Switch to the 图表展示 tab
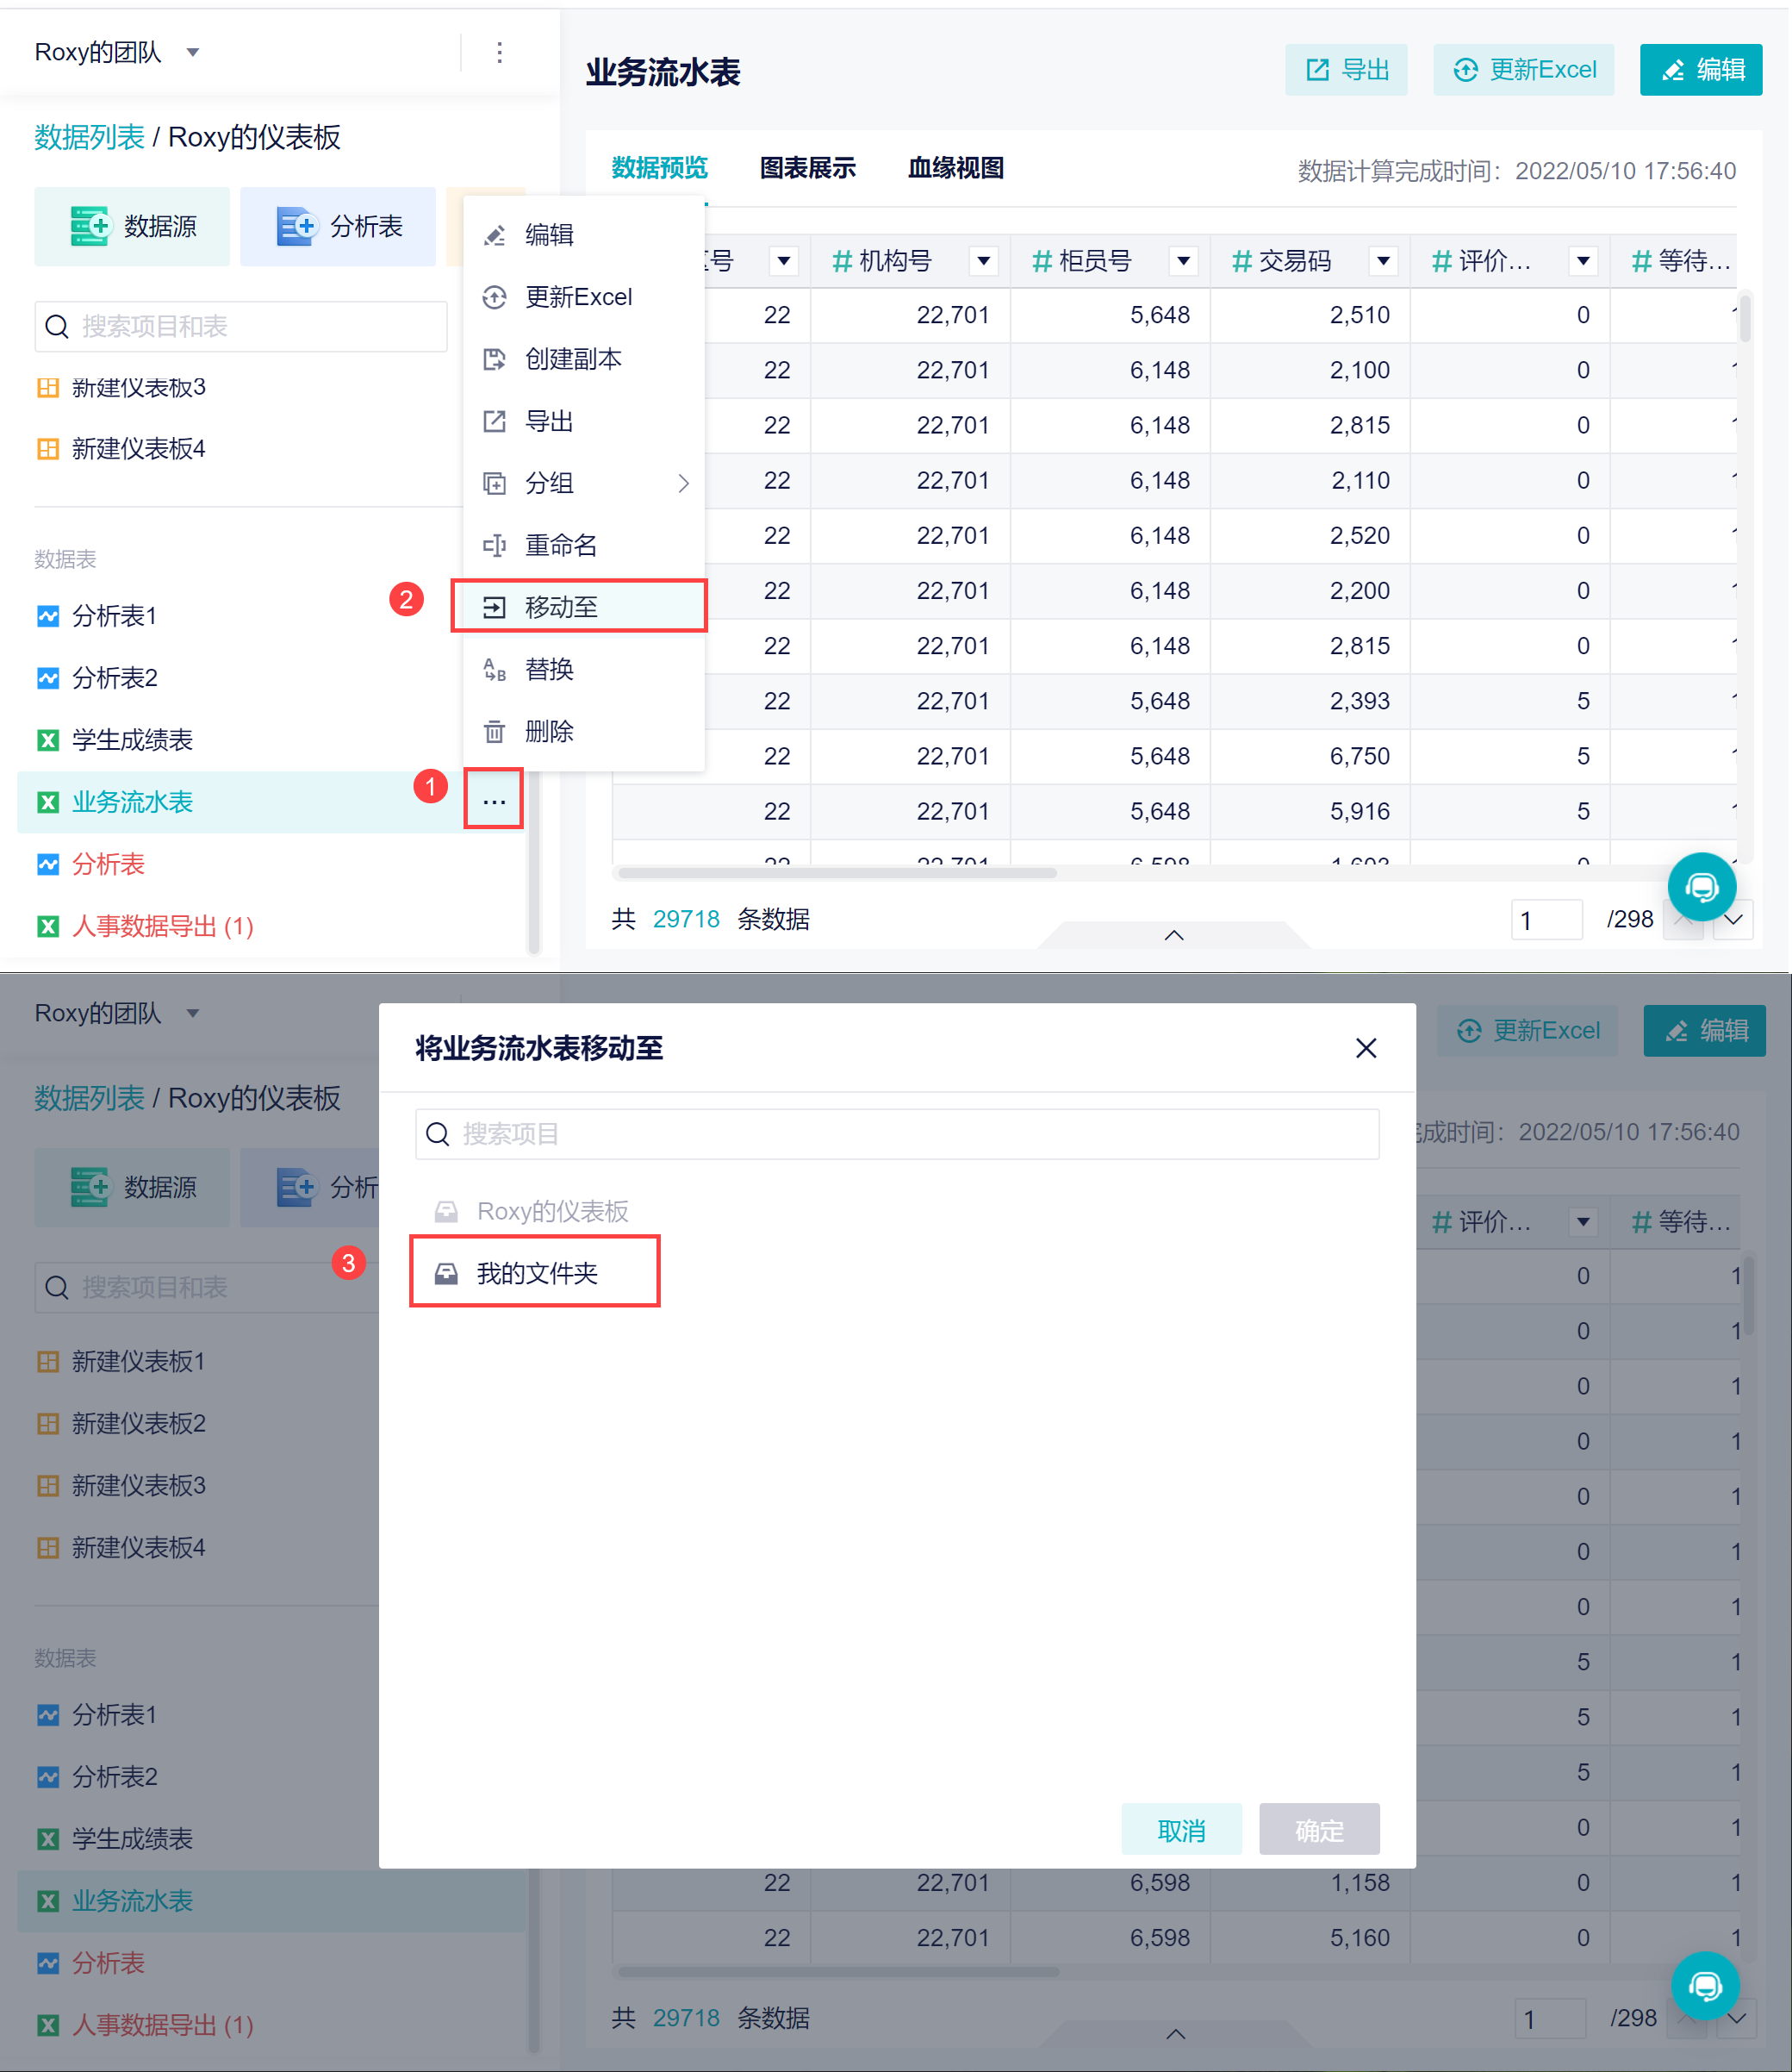The width and height of the screenshot is (1792, 2072). coord(807,168)
